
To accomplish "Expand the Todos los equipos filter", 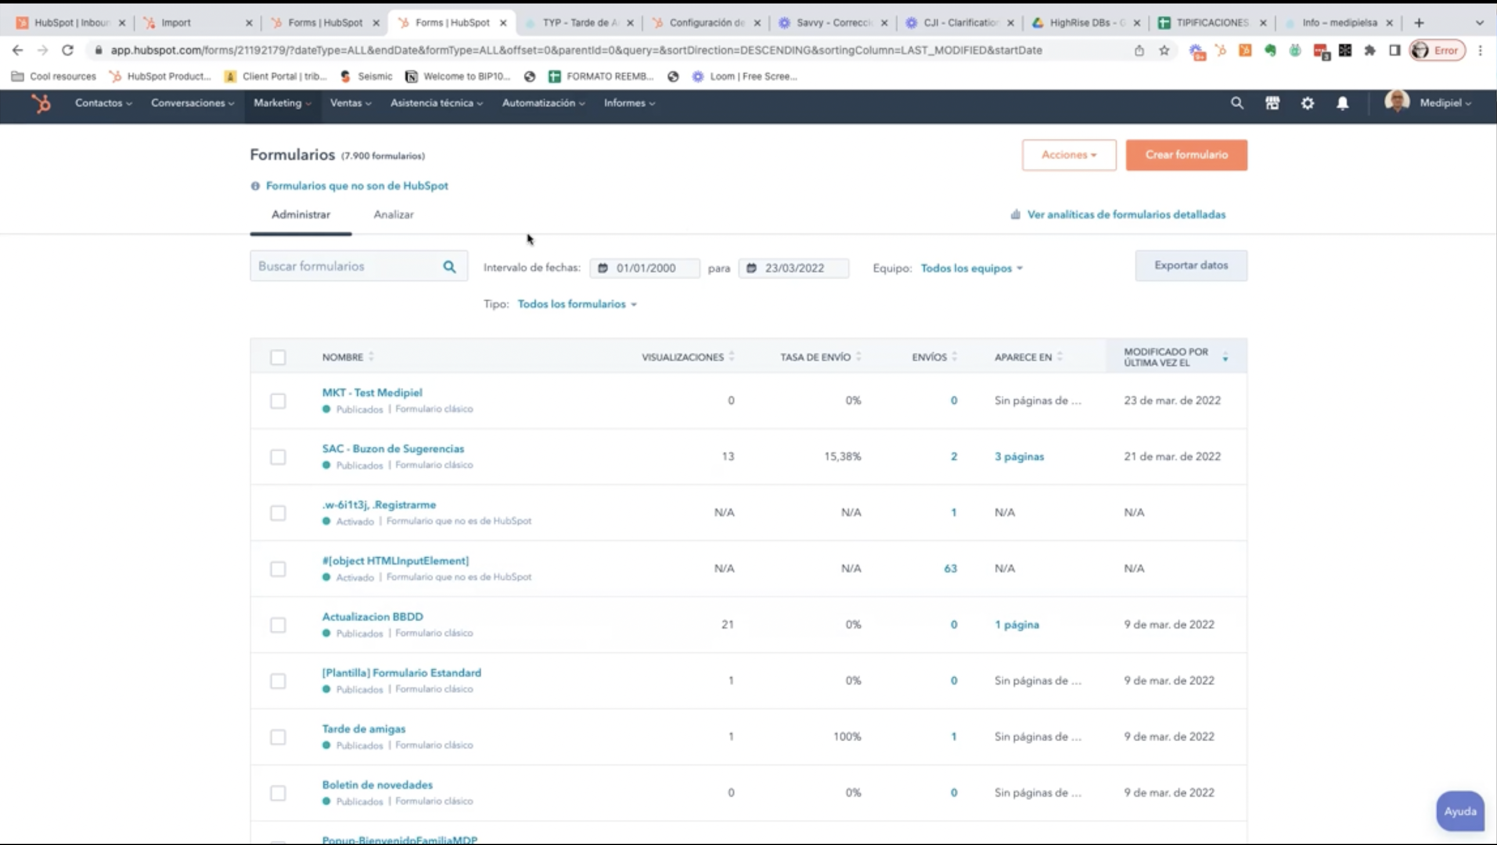I will click(971, 268).
